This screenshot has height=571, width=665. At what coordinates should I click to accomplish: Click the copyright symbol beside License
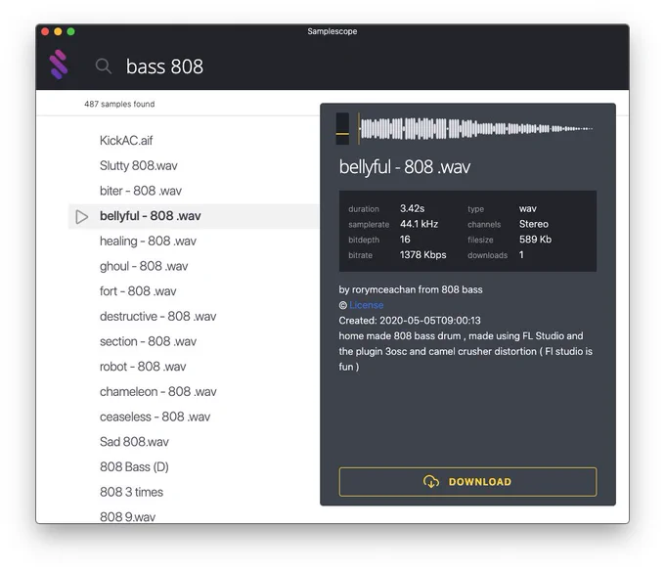tap(342, 305)
